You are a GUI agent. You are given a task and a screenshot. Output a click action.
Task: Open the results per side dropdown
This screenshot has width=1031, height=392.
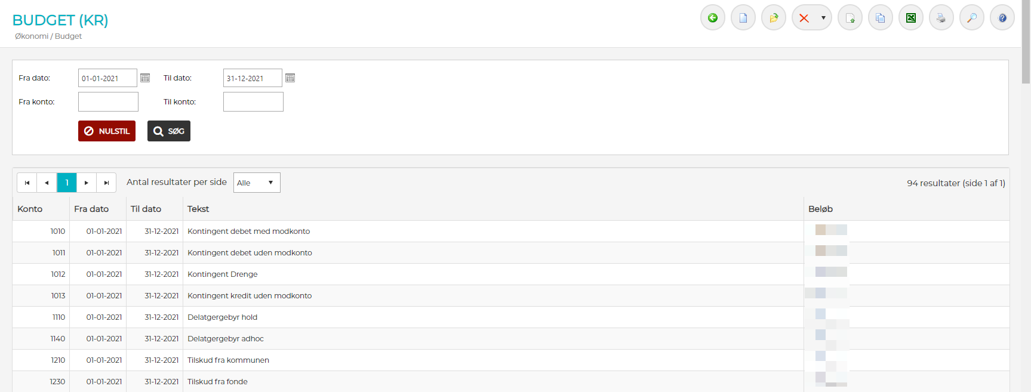tap(256, 183)
